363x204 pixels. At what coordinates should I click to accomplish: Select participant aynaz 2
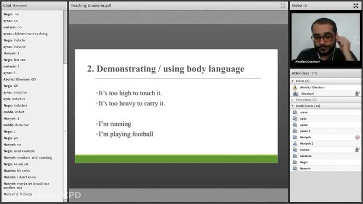click(x=326, y=131)
